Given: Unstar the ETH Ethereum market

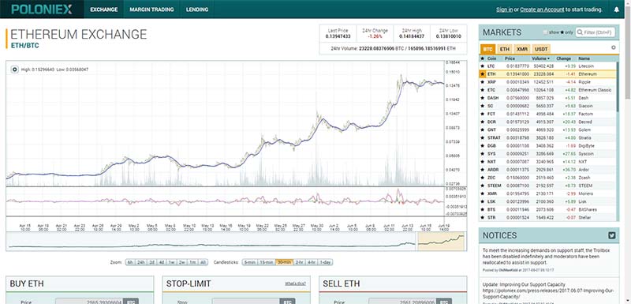Looking at the screenshot, I should 482,74.
